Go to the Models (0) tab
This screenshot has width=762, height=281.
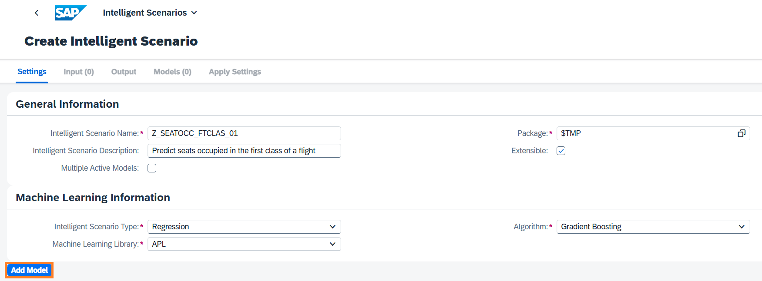(172, 72)
